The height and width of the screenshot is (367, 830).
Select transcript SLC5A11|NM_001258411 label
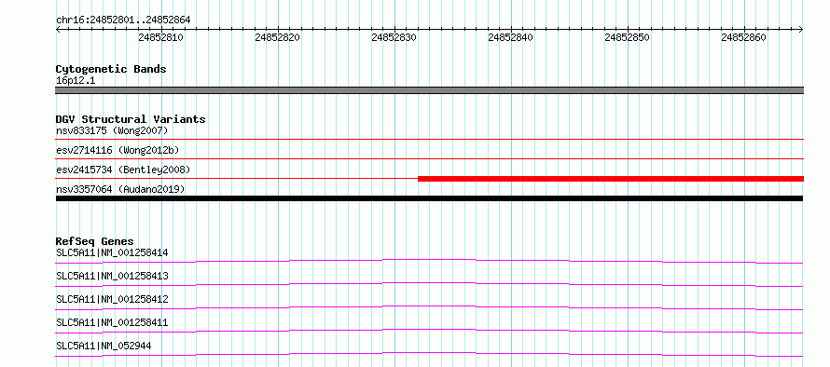coord(112,322)
